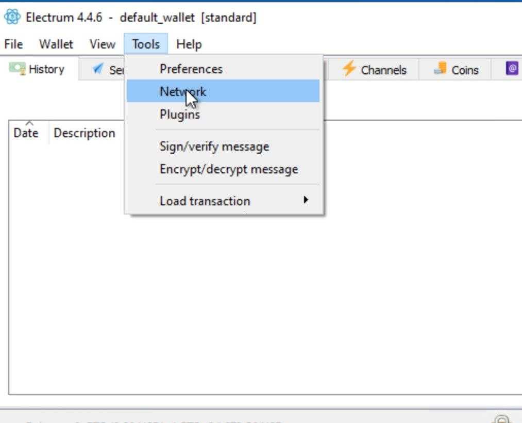Viewport: 522px width, 423px height.
Task: Open the View menu
Action: coord(102,44)
